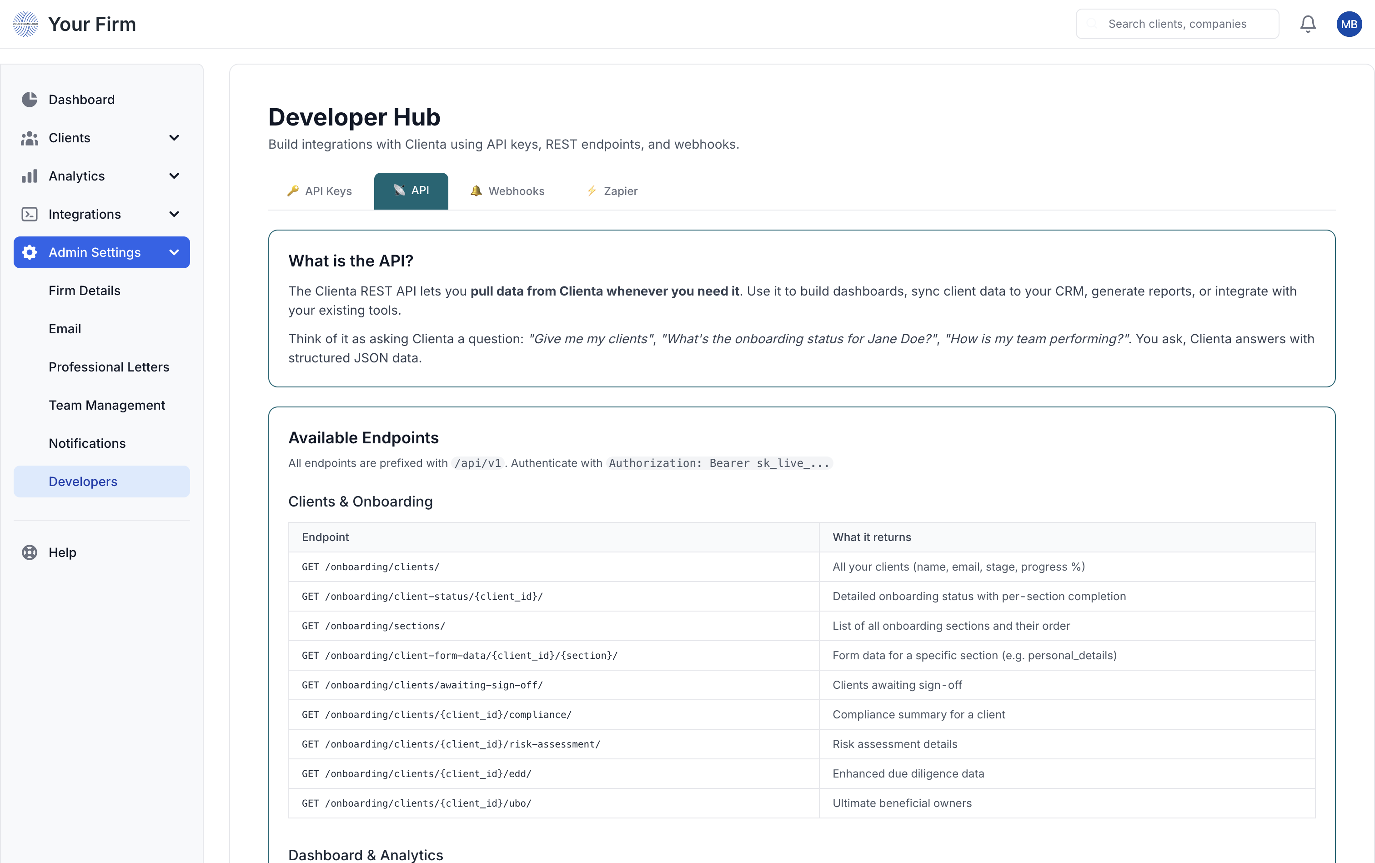Image resolution: width=1375 pixels, height=863 pixels.
Task: Open the Zapier tab
Action: click(x=612, y=191)
